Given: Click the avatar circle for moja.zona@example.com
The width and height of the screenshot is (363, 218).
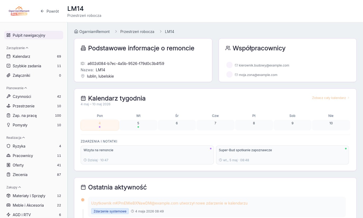Looking at the screenshot, I should [x=229, y=75].
